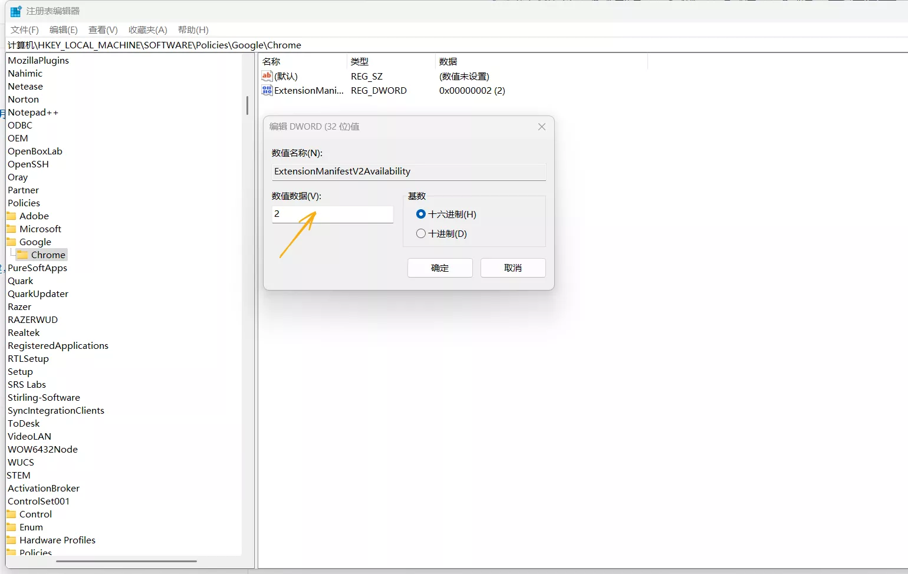Click the Adobe folder icon
The height and width of the screenshot is (574, 908).
pos(12,216)
